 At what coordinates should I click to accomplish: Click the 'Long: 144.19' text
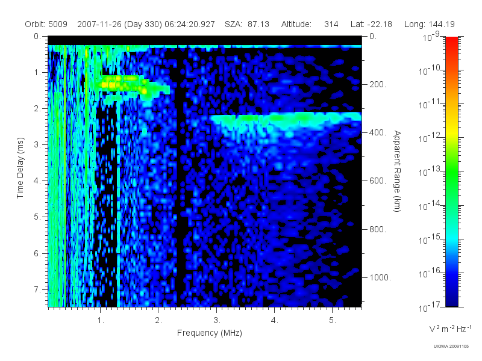click(x=430, y=24)
